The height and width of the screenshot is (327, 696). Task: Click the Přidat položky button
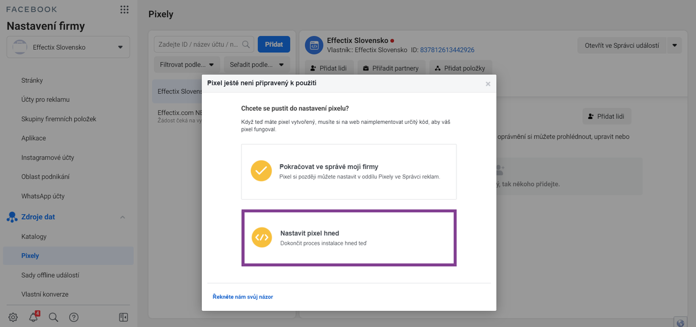coord(461,68)
